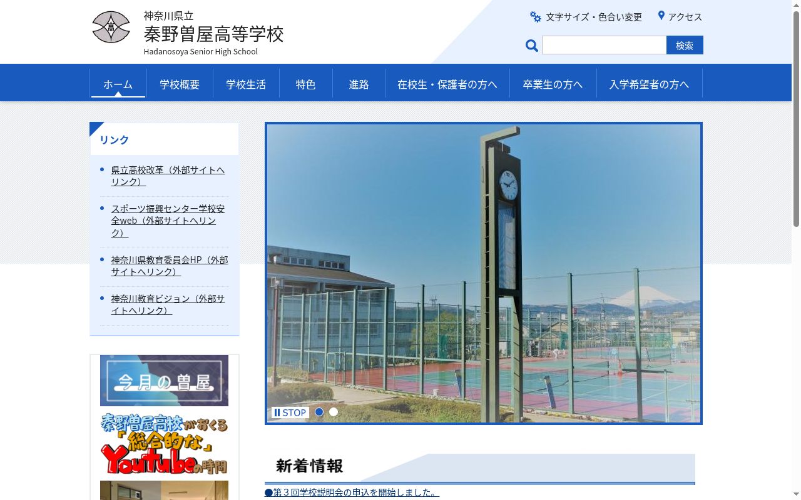
Task: Open 第３回学校説明会 news link
Action: pos(352,492)
